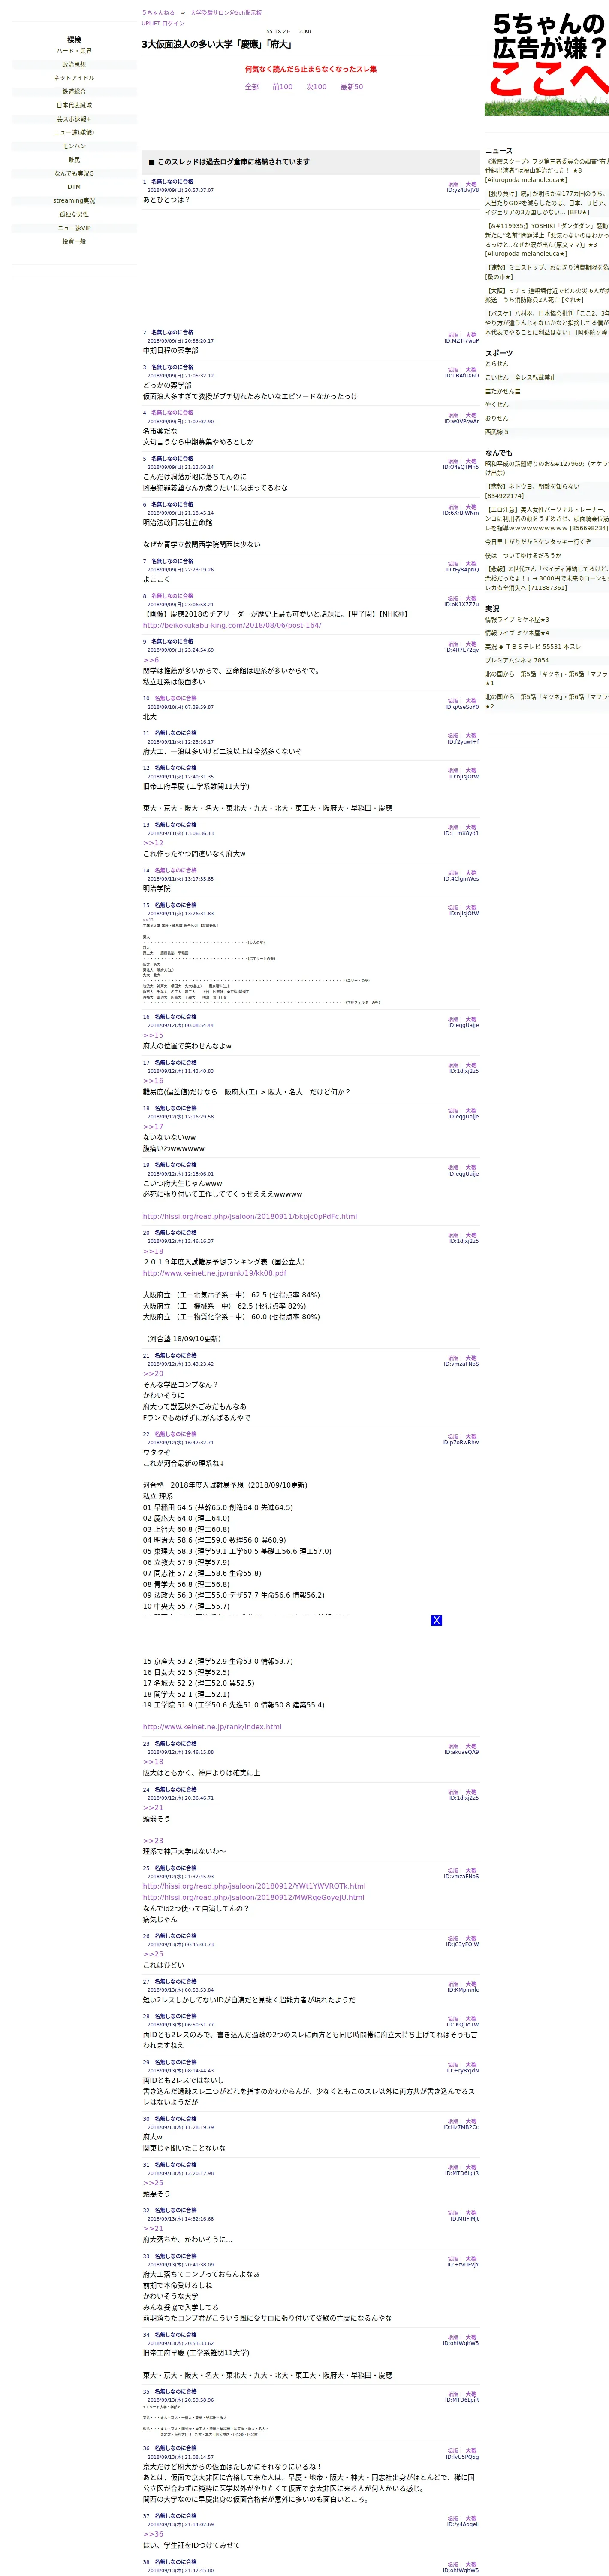609x2576 pixels.
Task: Open 投資一般 sidebar category
Action: click(x=74, y=241)
